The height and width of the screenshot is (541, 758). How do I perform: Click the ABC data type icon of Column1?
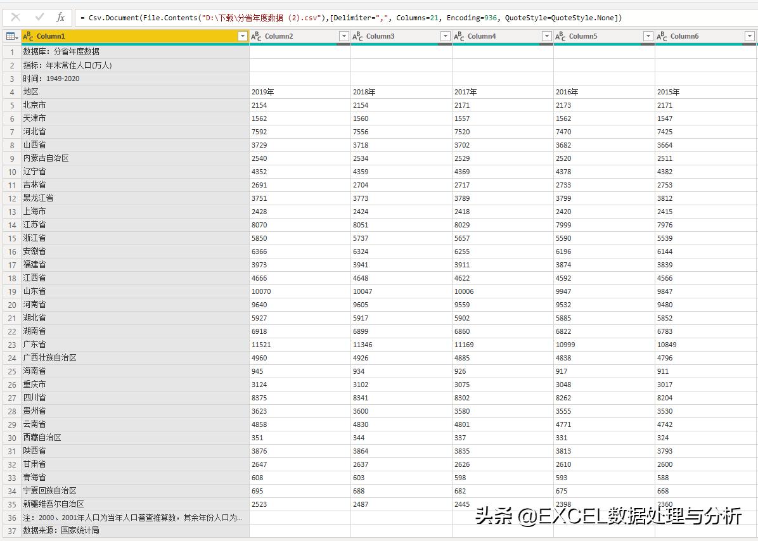[28, 37]
